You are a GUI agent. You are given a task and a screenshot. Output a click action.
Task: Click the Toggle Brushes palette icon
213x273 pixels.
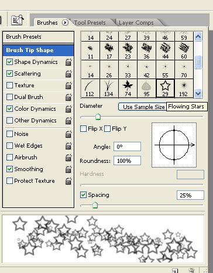18,20
